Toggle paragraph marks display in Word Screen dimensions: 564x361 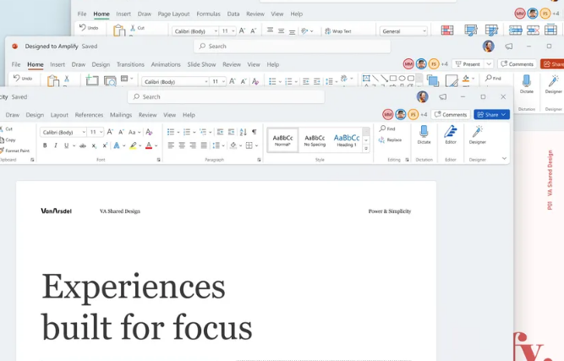tap(255, 132)
